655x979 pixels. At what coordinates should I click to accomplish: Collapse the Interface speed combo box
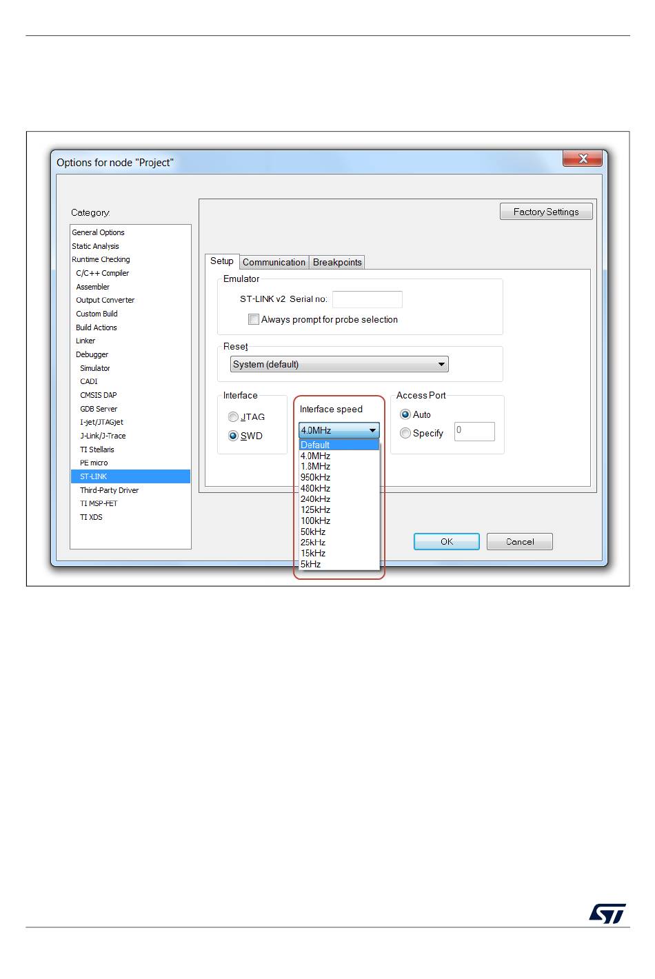click(373, 430)
